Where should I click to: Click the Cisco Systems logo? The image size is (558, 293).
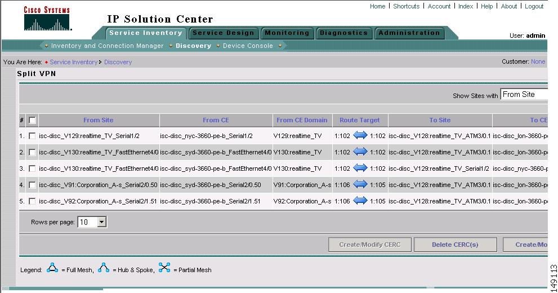click(x=47, y=18)
